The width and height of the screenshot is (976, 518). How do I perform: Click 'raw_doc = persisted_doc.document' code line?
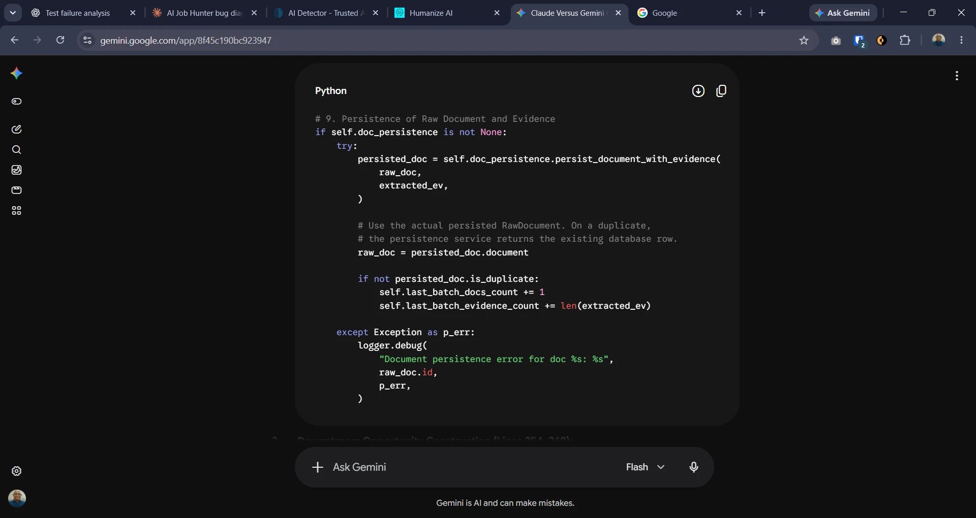point(443,252)
